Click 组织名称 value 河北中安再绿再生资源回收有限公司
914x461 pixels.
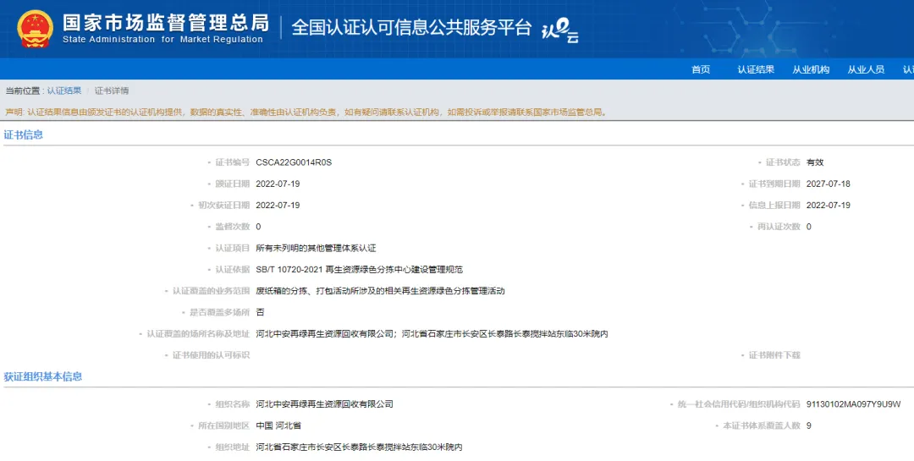click(x=324, y=404)
